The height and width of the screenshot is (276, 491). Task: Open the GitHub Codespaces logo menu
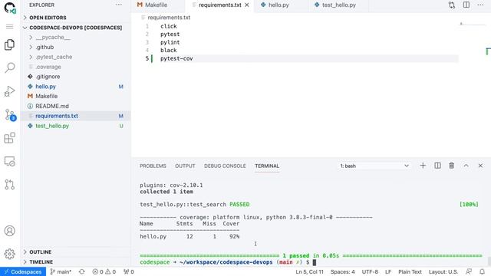point(10,8)
